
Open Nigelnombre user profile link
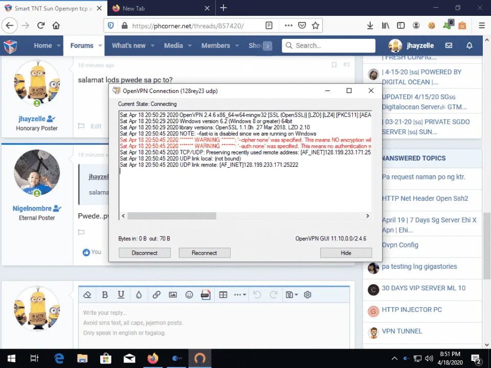(32, 209)
